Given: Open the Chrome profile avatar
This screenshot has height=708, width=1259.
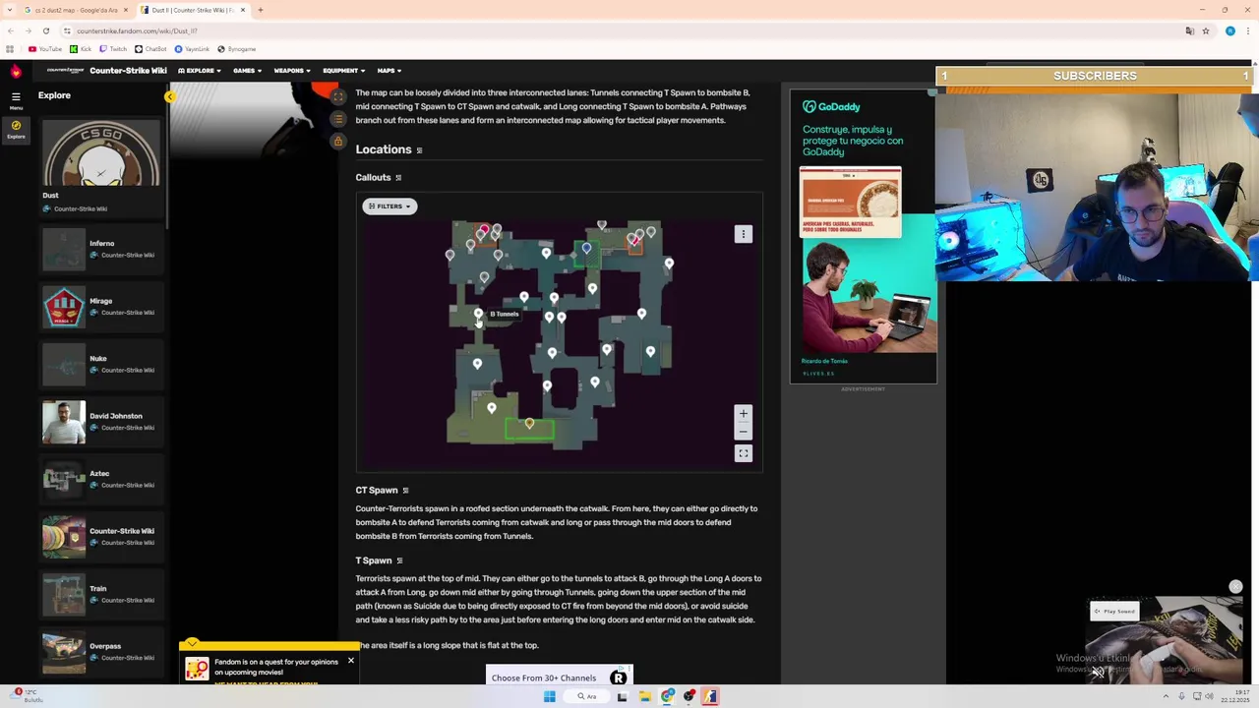Looking at the screenshot, I should pyautogui.click(x=1229, y=30).
